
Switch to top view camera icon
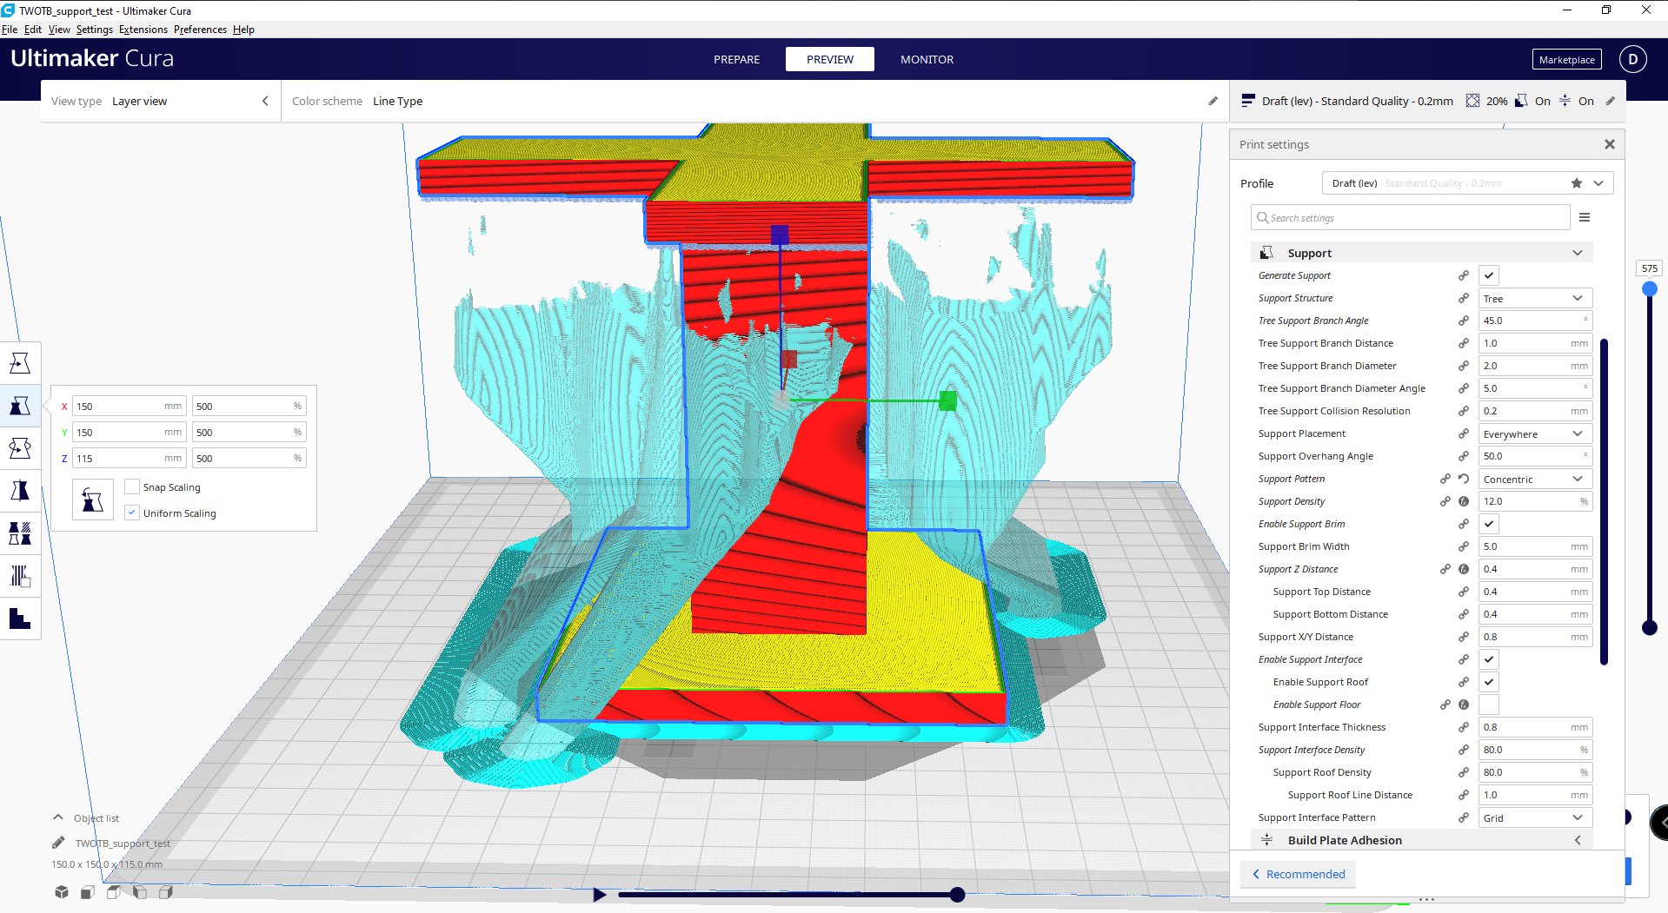click(x=114, y=892)
